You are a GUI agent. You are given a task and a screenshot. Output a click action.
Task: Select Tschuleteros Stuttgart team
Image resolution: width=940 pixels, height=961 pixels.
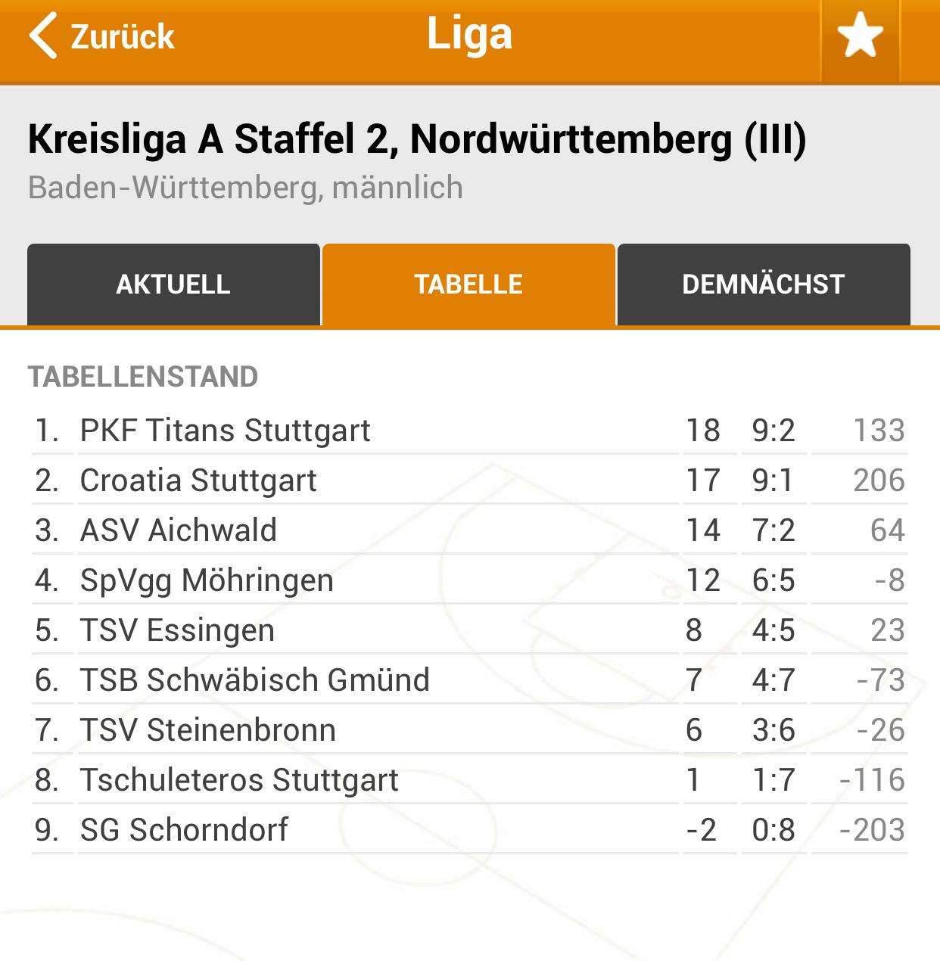[x=469, y=780]
